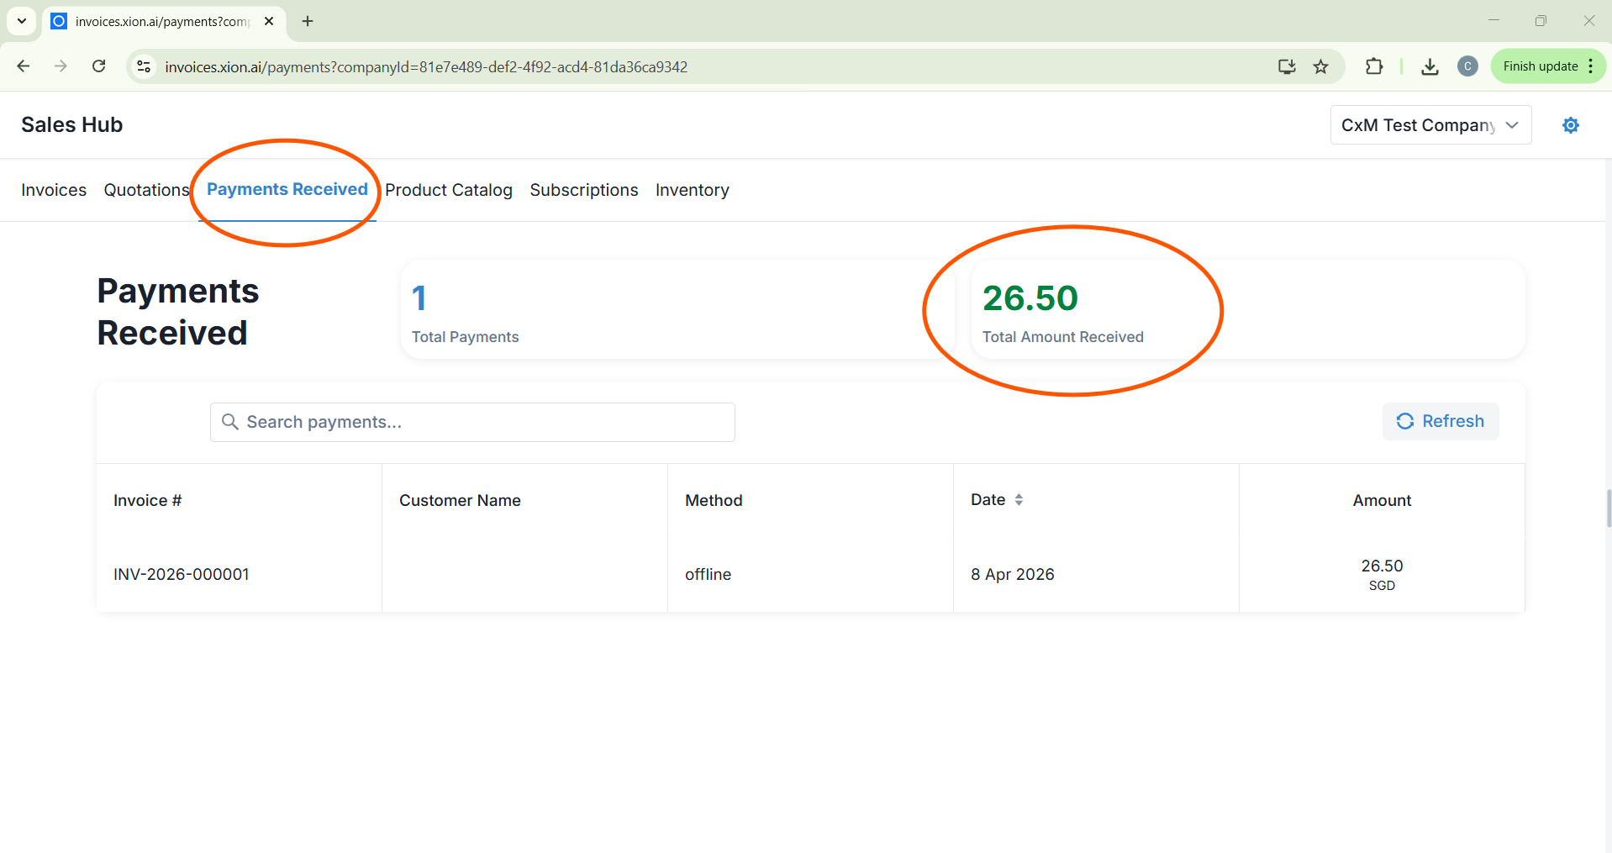Open the profile avatar icon
1612x853 pixels.
pos(1467,66)
